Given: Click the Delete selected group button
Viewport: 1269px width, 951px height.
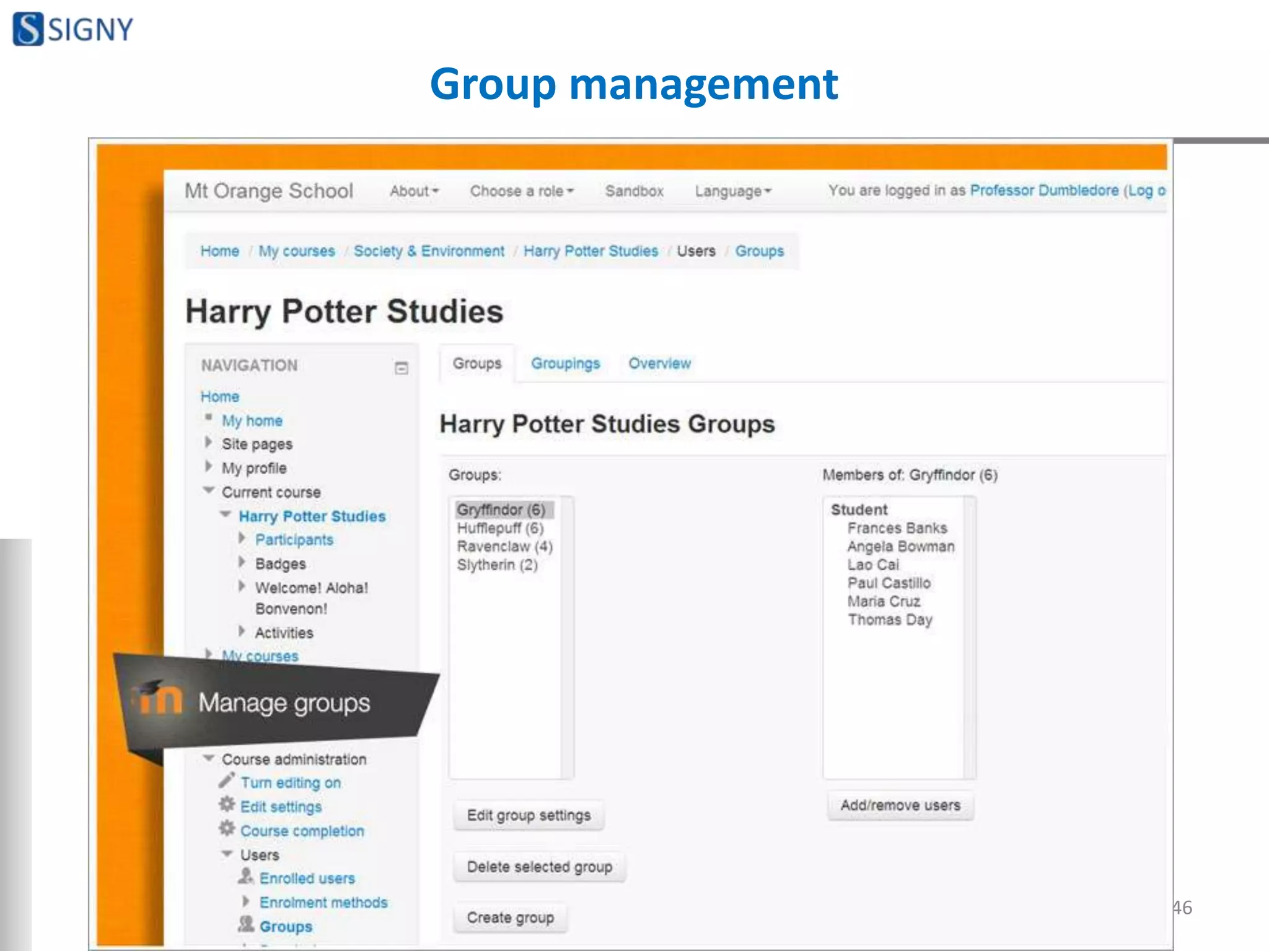Looking at the screenshot, I should pyautogui.click(x=539, y=866).
